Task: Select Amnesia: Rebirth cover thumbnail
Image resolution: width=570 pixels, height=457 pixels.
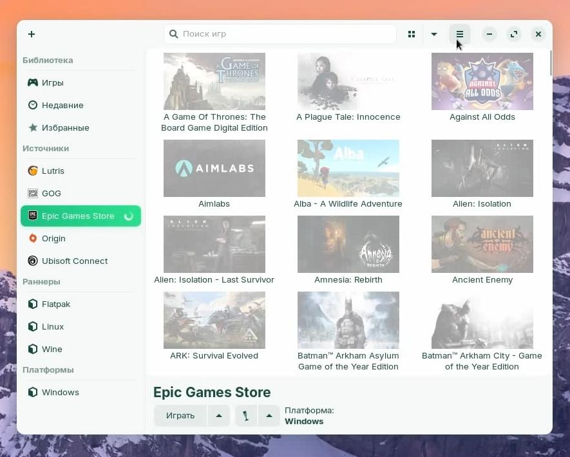Action: coord(348,244)
